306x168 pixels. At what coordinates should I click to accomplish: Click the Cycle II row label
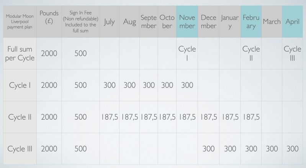[x=19, y=117]
